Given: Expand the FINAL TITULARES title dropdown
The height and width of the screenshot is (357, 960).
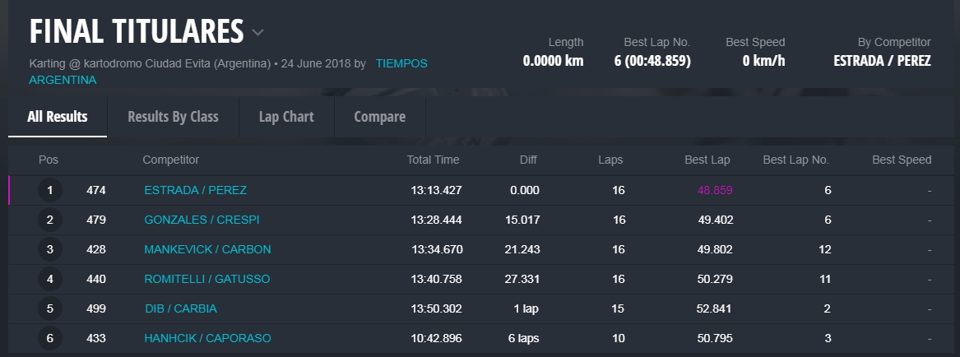Looking at the screenshot, I should pos(257,33).
